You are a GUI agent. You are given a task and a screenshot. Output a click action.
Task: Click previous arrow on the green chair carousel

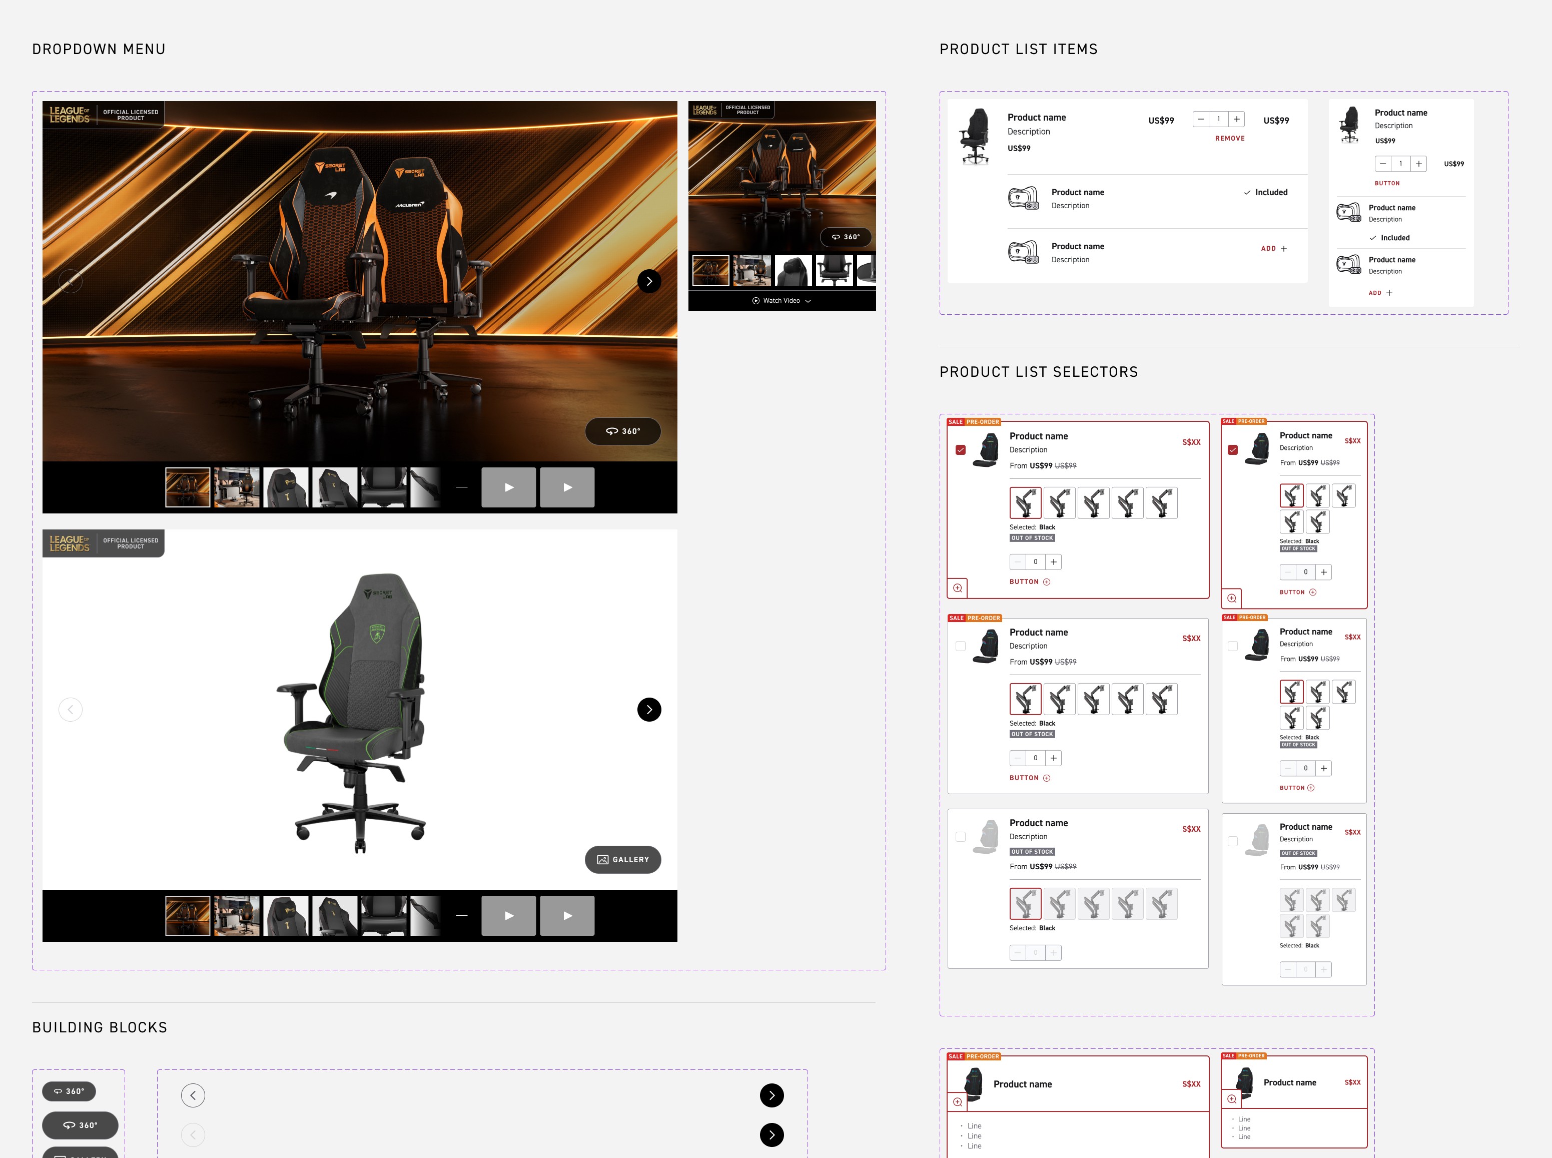point(70,710)
